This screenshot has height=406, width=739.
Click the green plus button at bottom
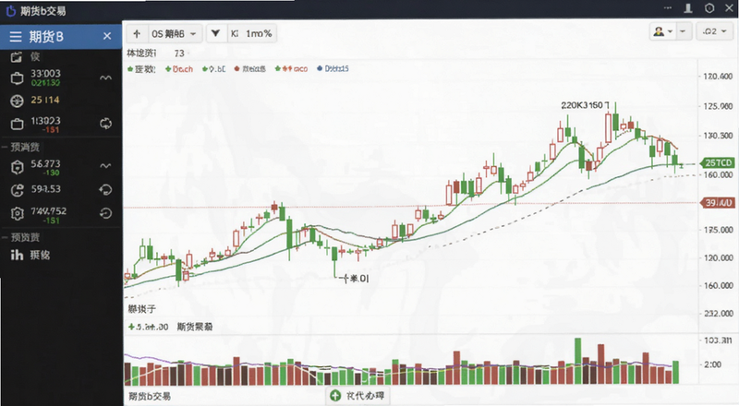click(335, 396)
